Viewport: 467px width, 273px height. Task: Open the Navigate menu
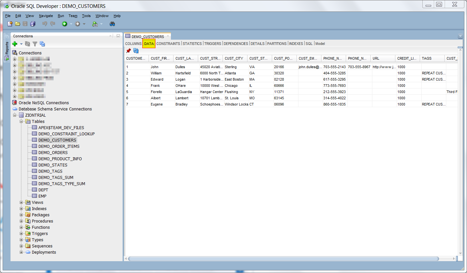tap(46, 16)
